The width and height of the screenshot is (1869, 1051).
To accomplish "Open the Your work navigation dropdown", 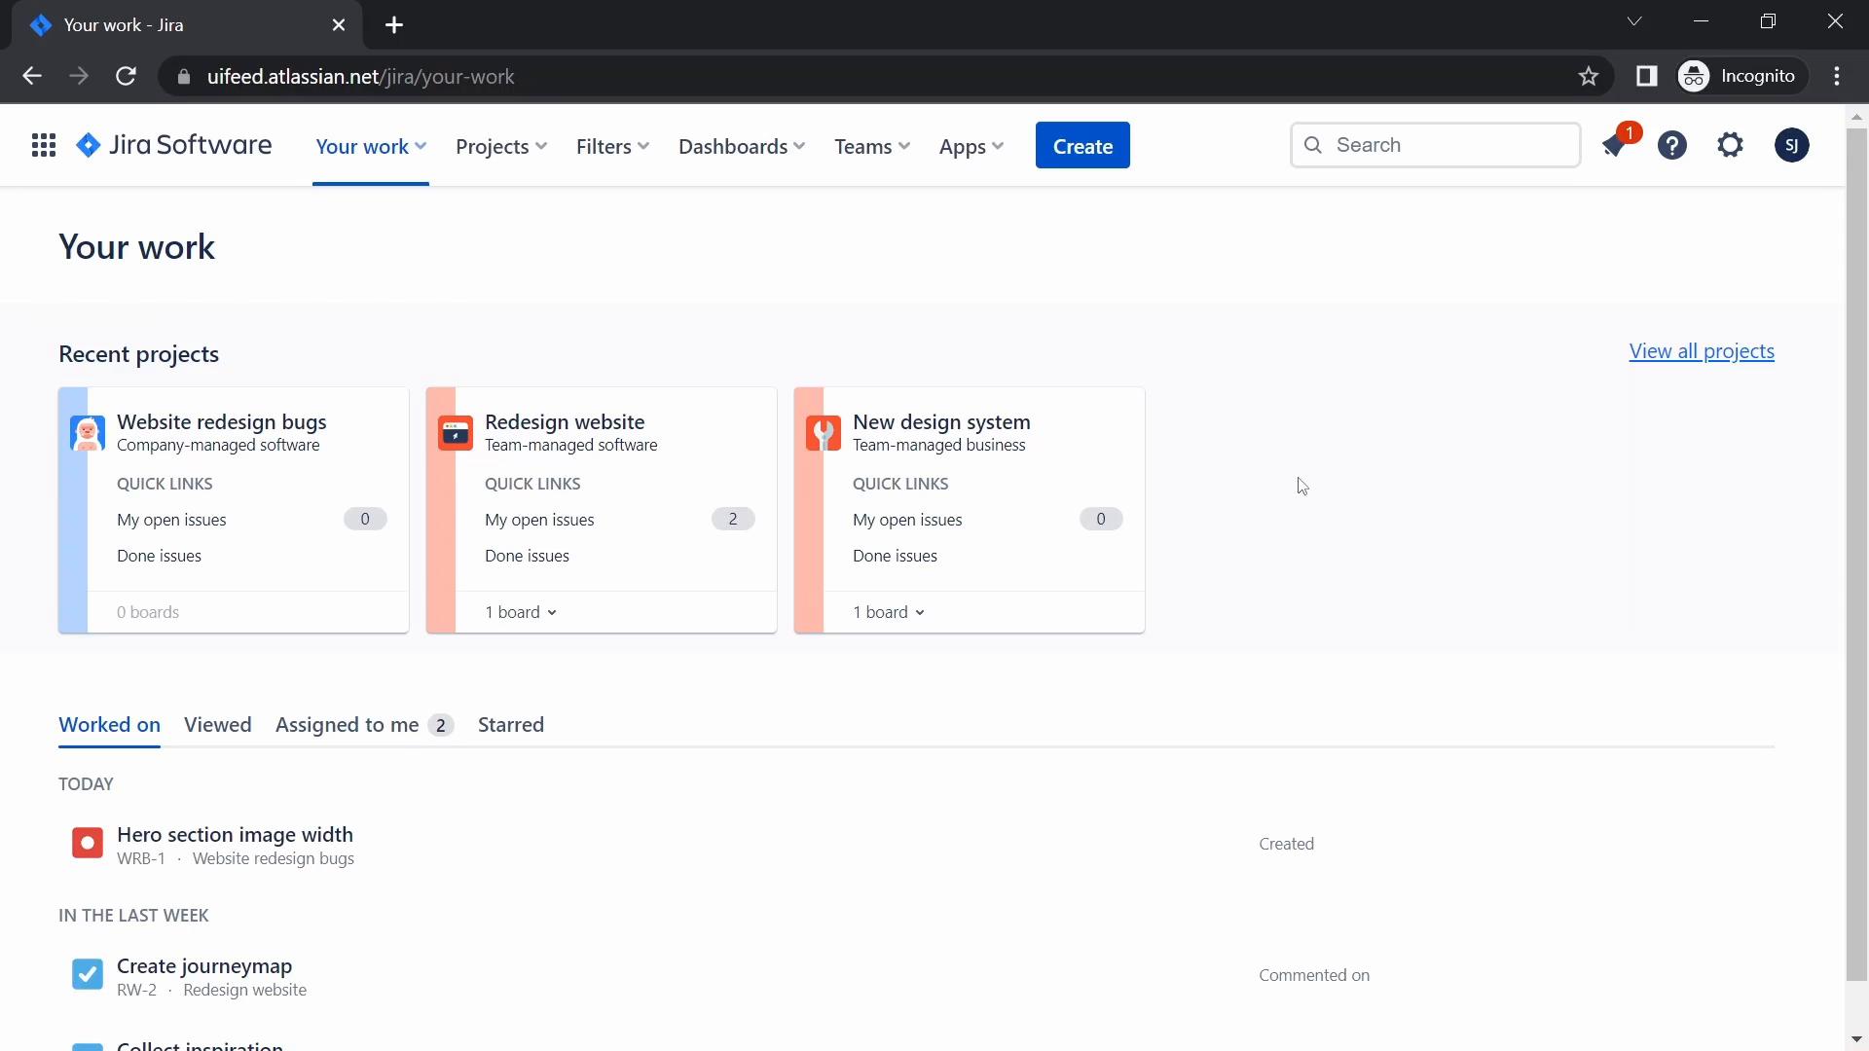I will (x=370, y=145).
